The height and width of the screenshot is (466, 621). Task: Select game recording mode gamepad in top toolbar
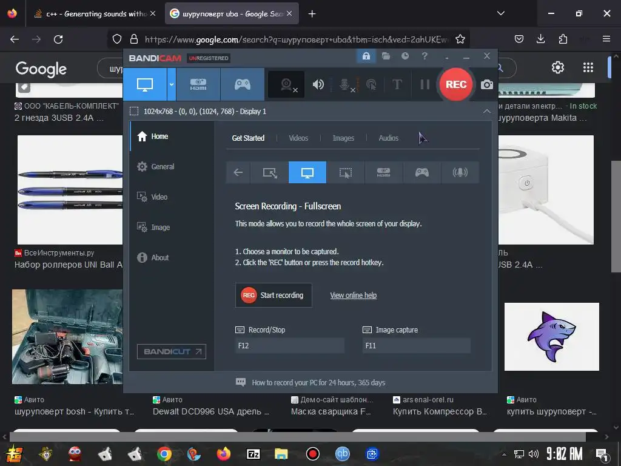pyautogui.click(x=243, y=84)
